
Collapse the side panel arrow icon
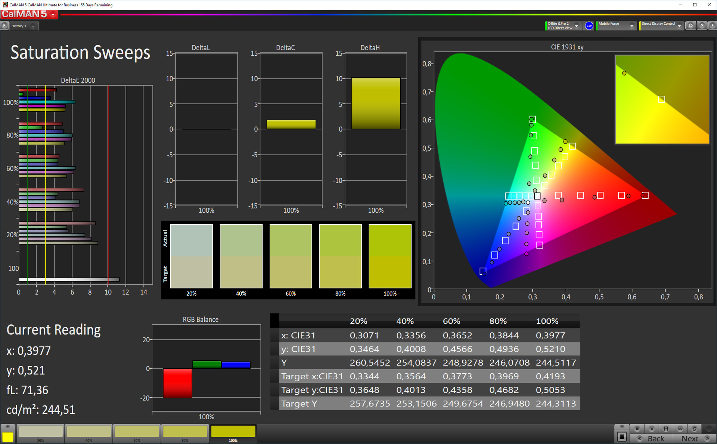click(712, 25)
